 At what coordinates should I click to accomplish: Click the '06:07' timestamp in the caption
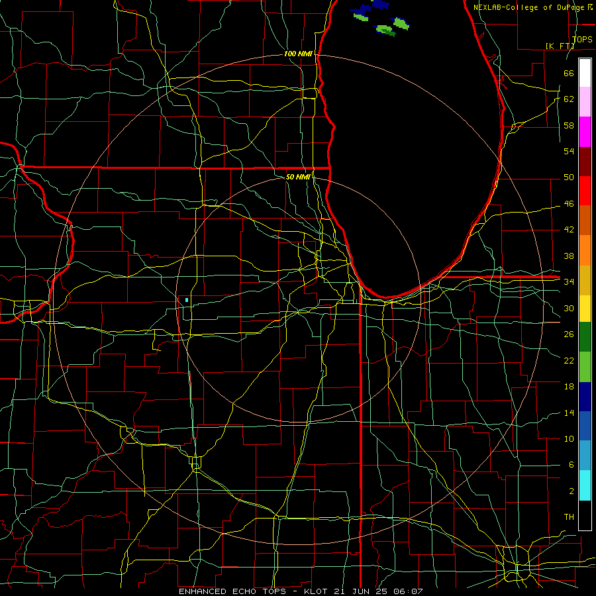coord(408,591)
